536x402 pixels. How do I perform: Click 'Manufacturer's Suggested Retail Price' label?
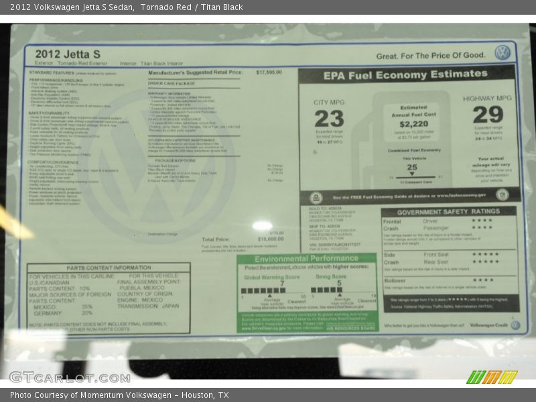[x=195, y=72]
